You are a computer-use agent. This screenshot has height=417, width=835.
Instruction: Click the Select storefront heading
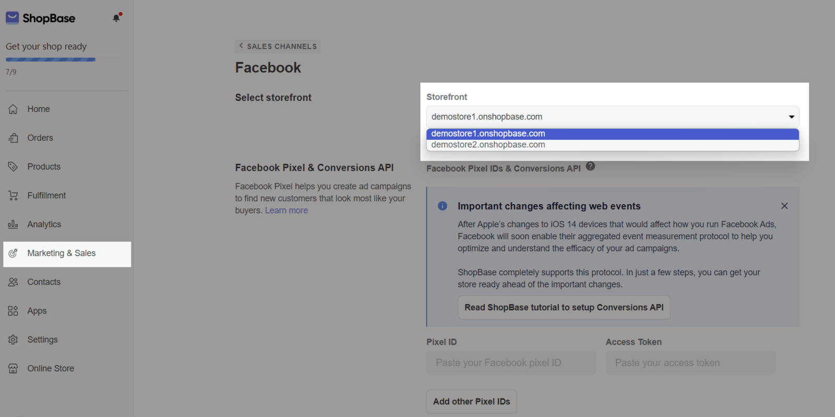[x=273, y=98]
